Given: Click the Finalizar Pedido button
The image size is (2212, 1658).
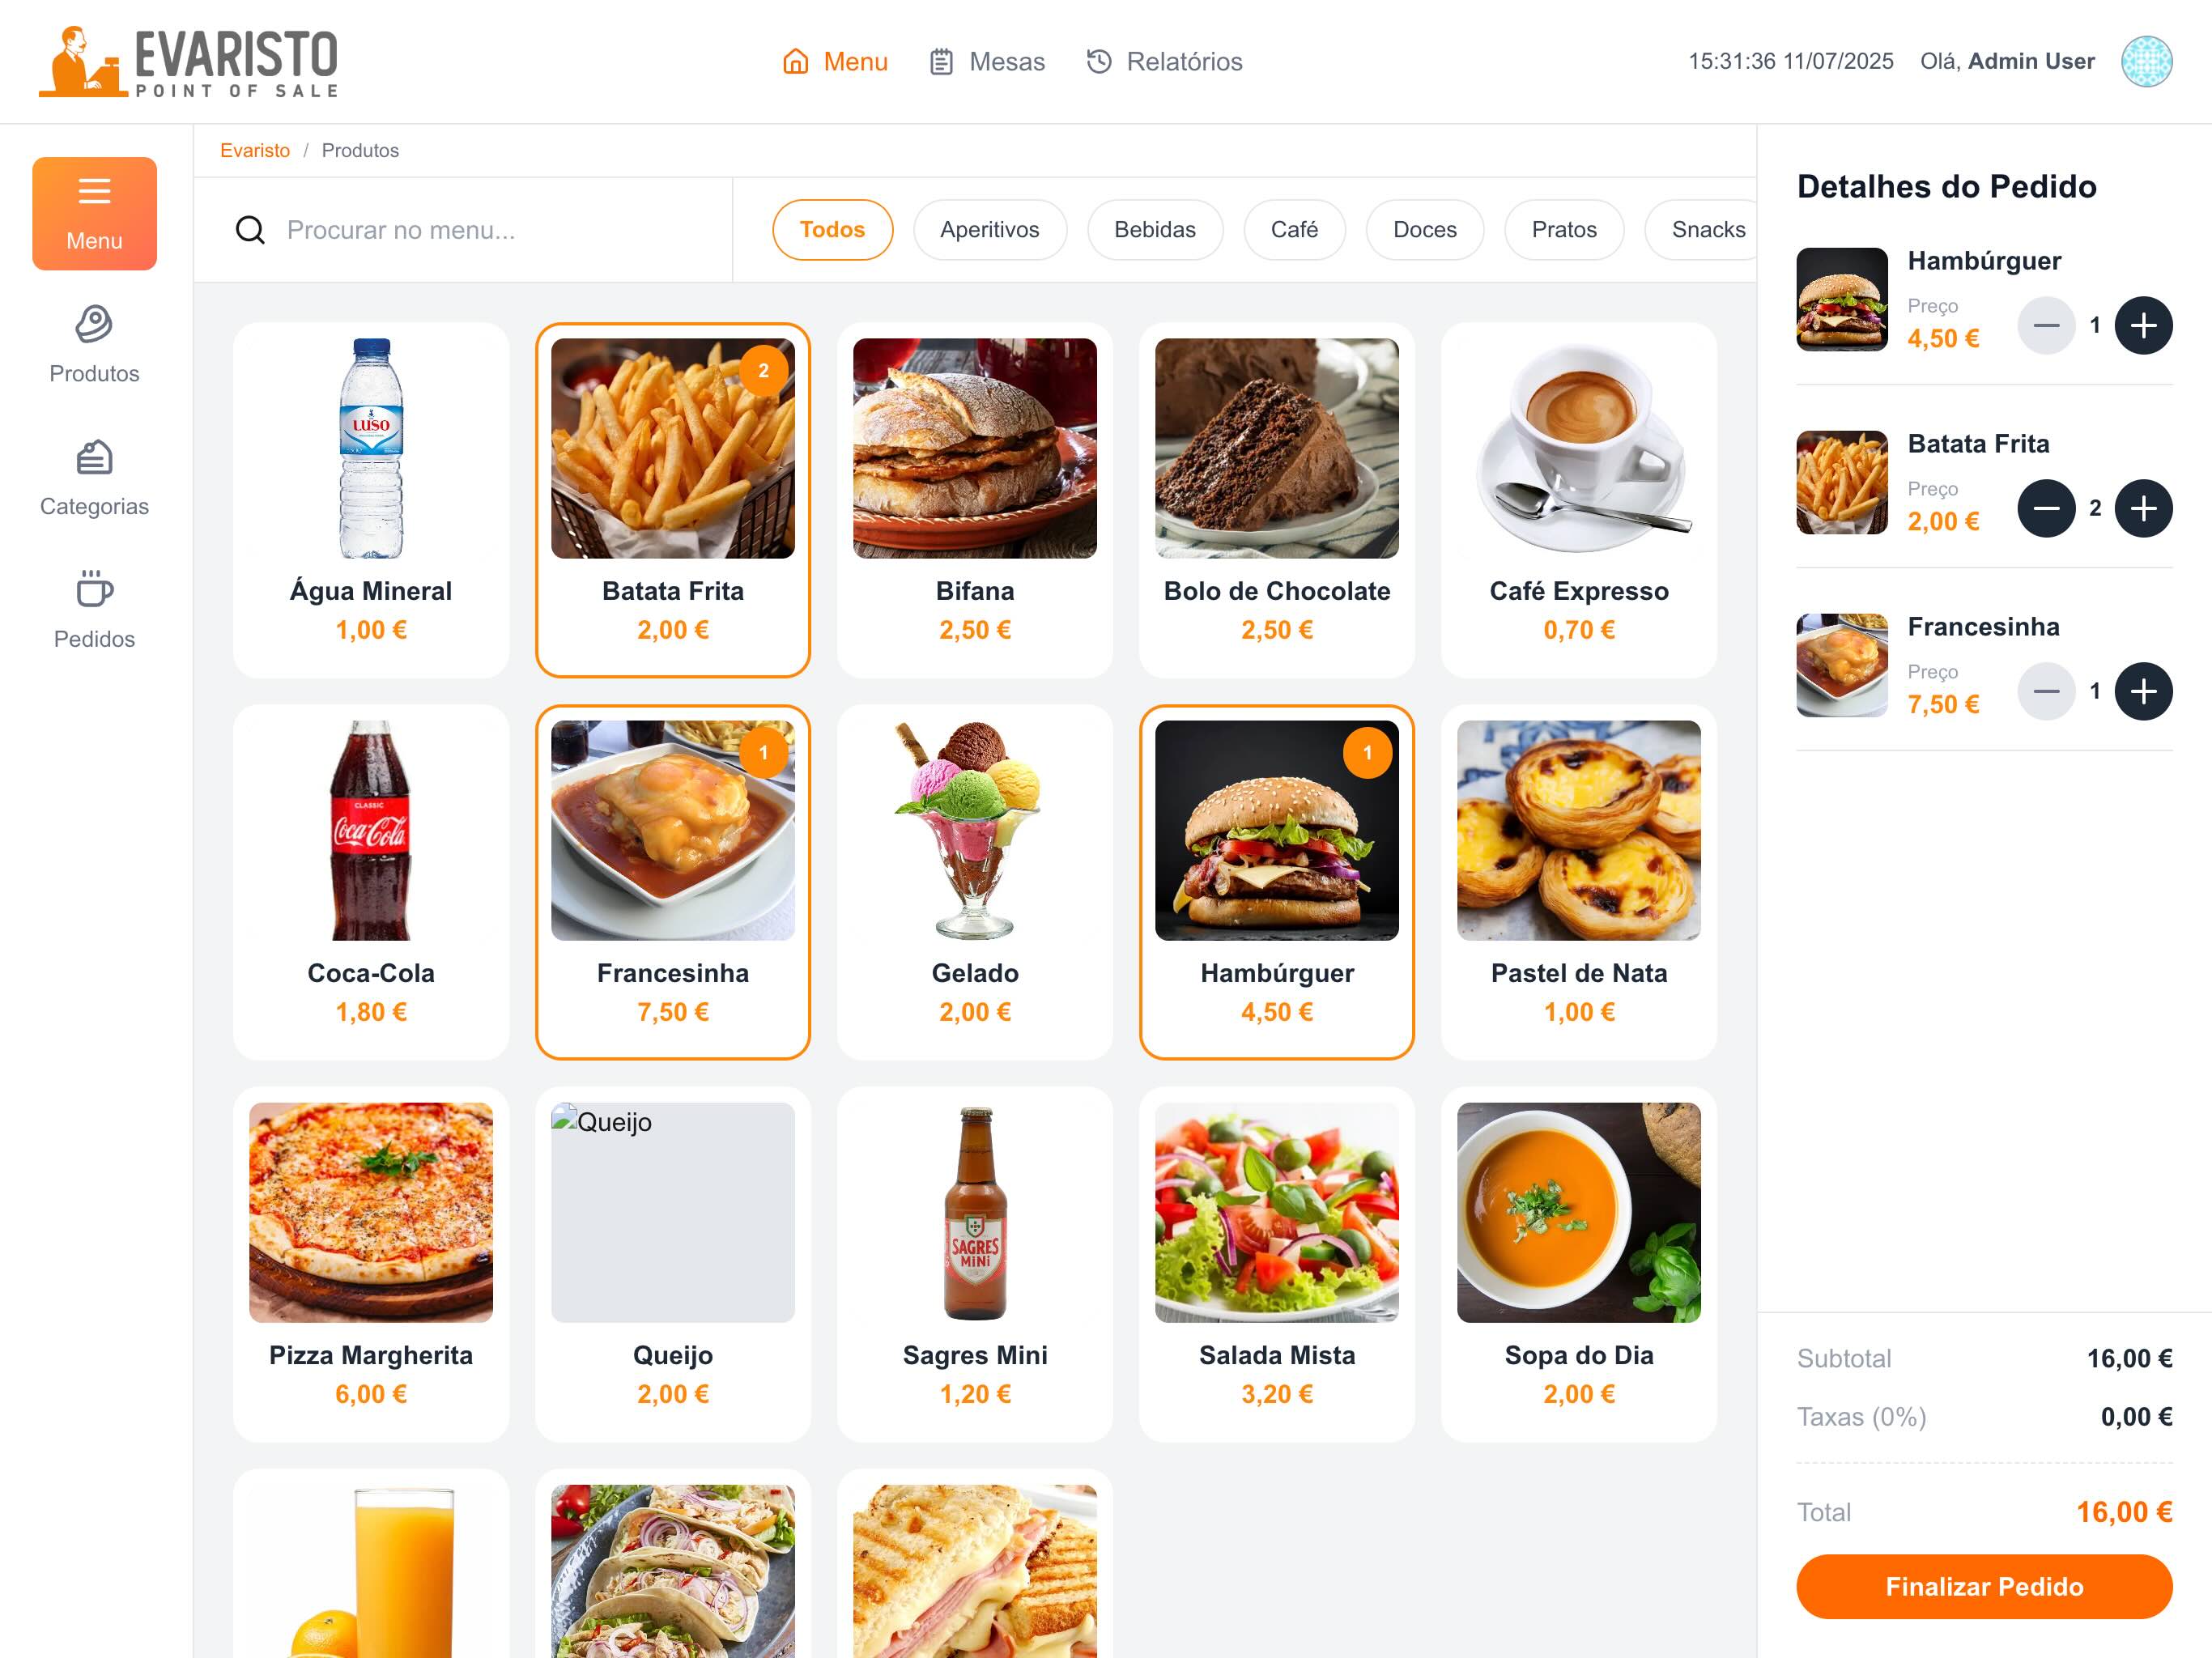Looking at the screenshot, I should [x=1984, y=1586].
